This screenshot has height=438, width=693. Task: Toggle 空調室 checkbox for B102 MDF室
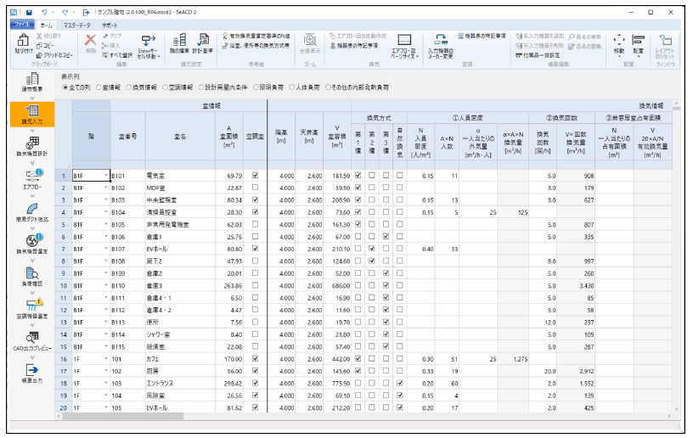point(256,188)
